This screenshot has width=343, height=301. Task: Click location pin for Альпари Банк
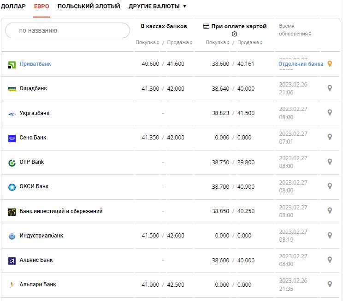coord(330,284)
